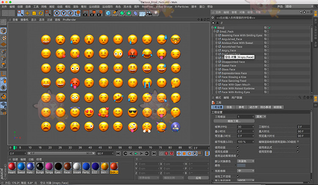The image size is (318, 185).
Task: Open the deformer objects icon
Action: tap(136, 14)
